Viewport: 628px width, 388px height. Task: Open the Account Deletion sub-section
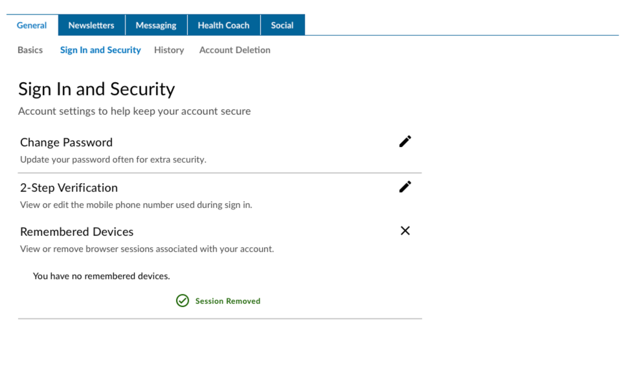235,50
